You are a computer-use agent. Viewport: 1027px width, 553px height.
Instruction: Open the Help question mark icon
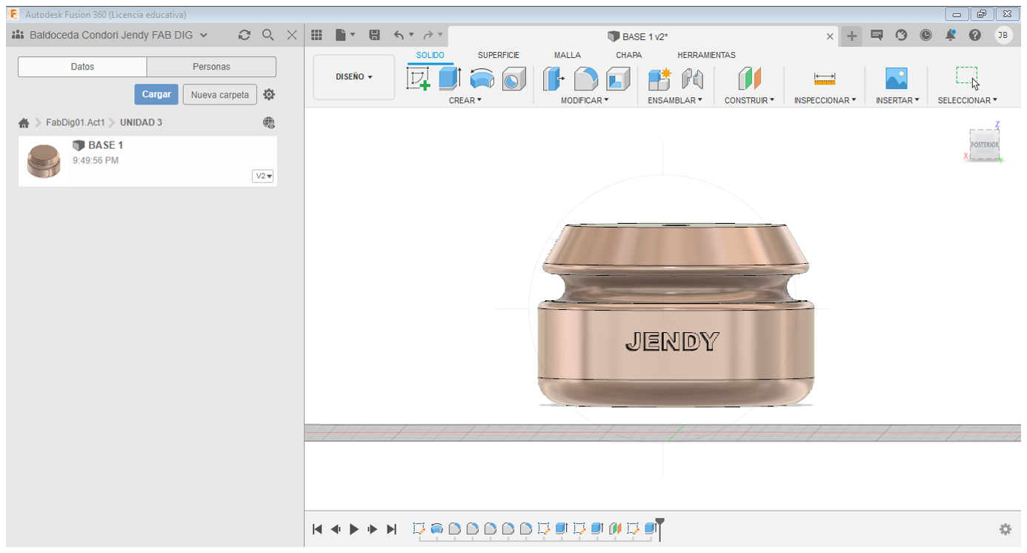[975, 35]
